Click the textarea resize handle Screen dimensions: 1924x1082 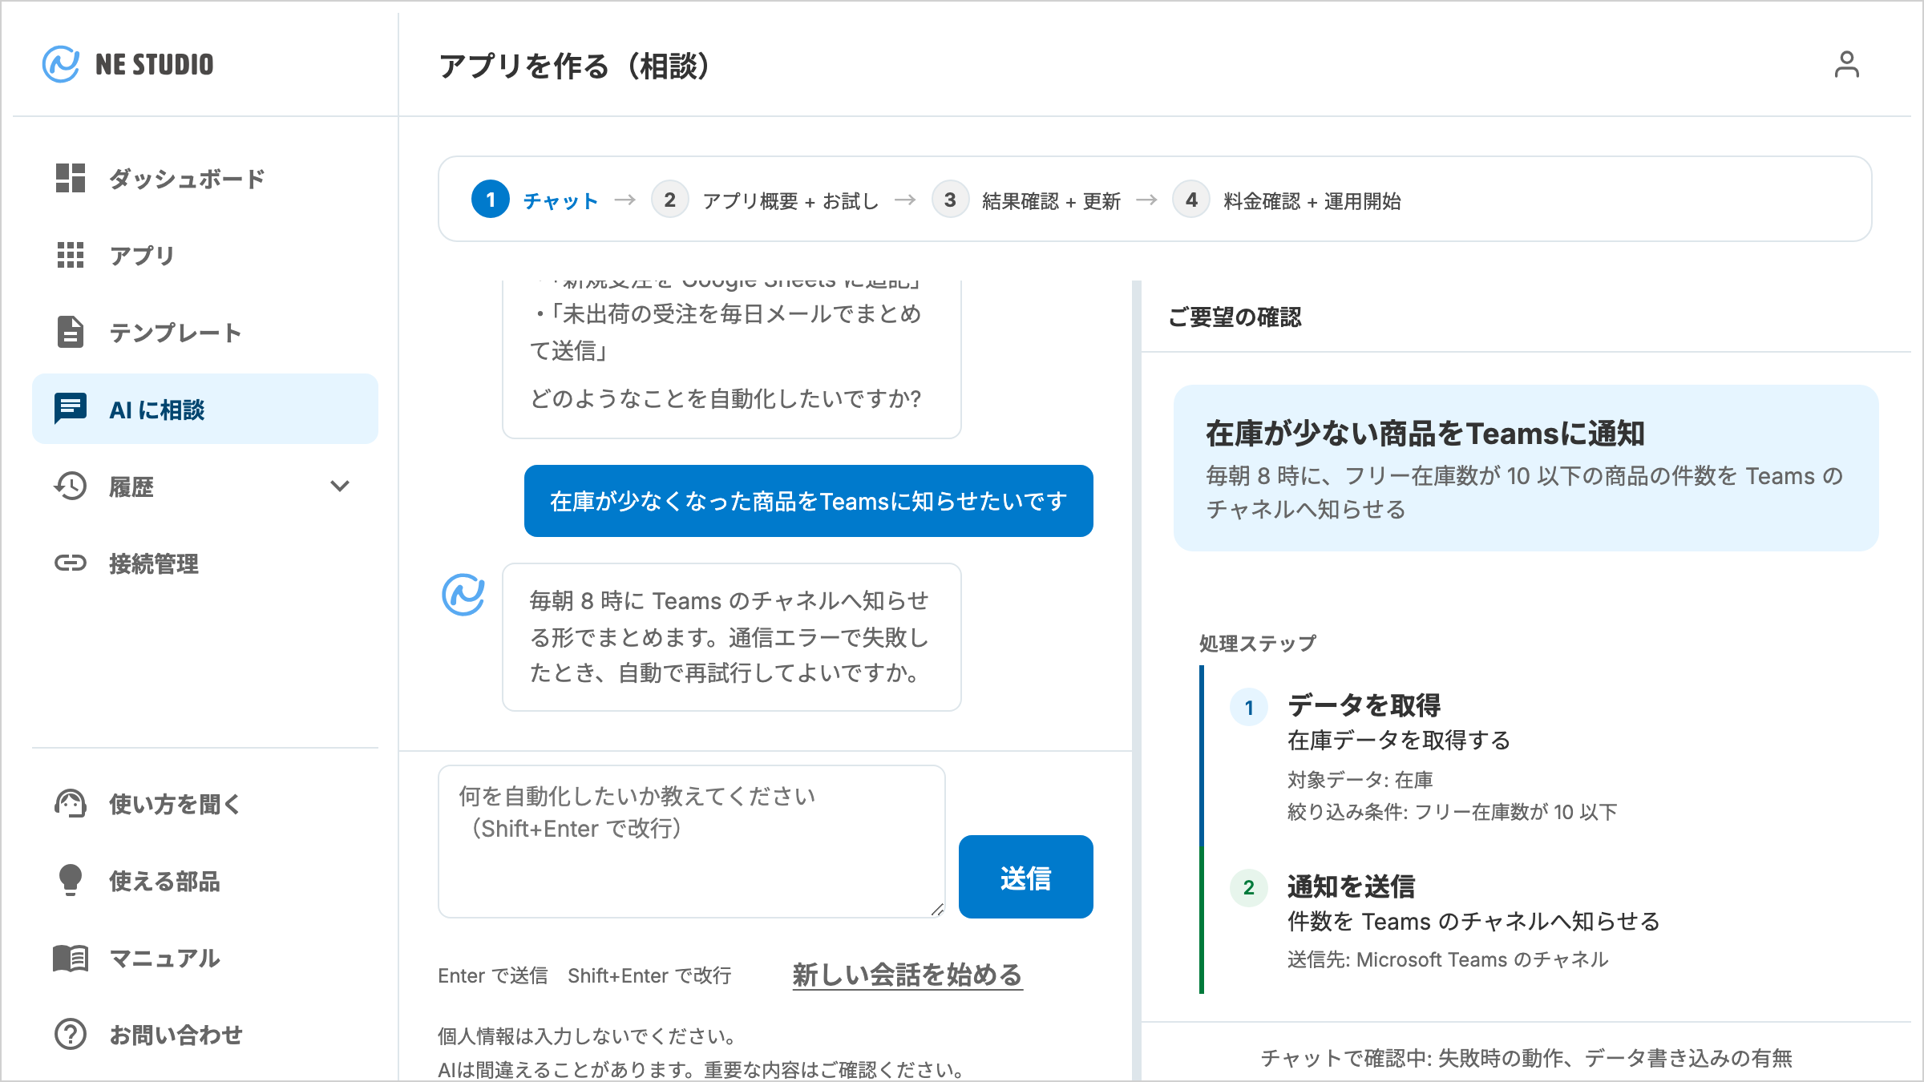937,910
